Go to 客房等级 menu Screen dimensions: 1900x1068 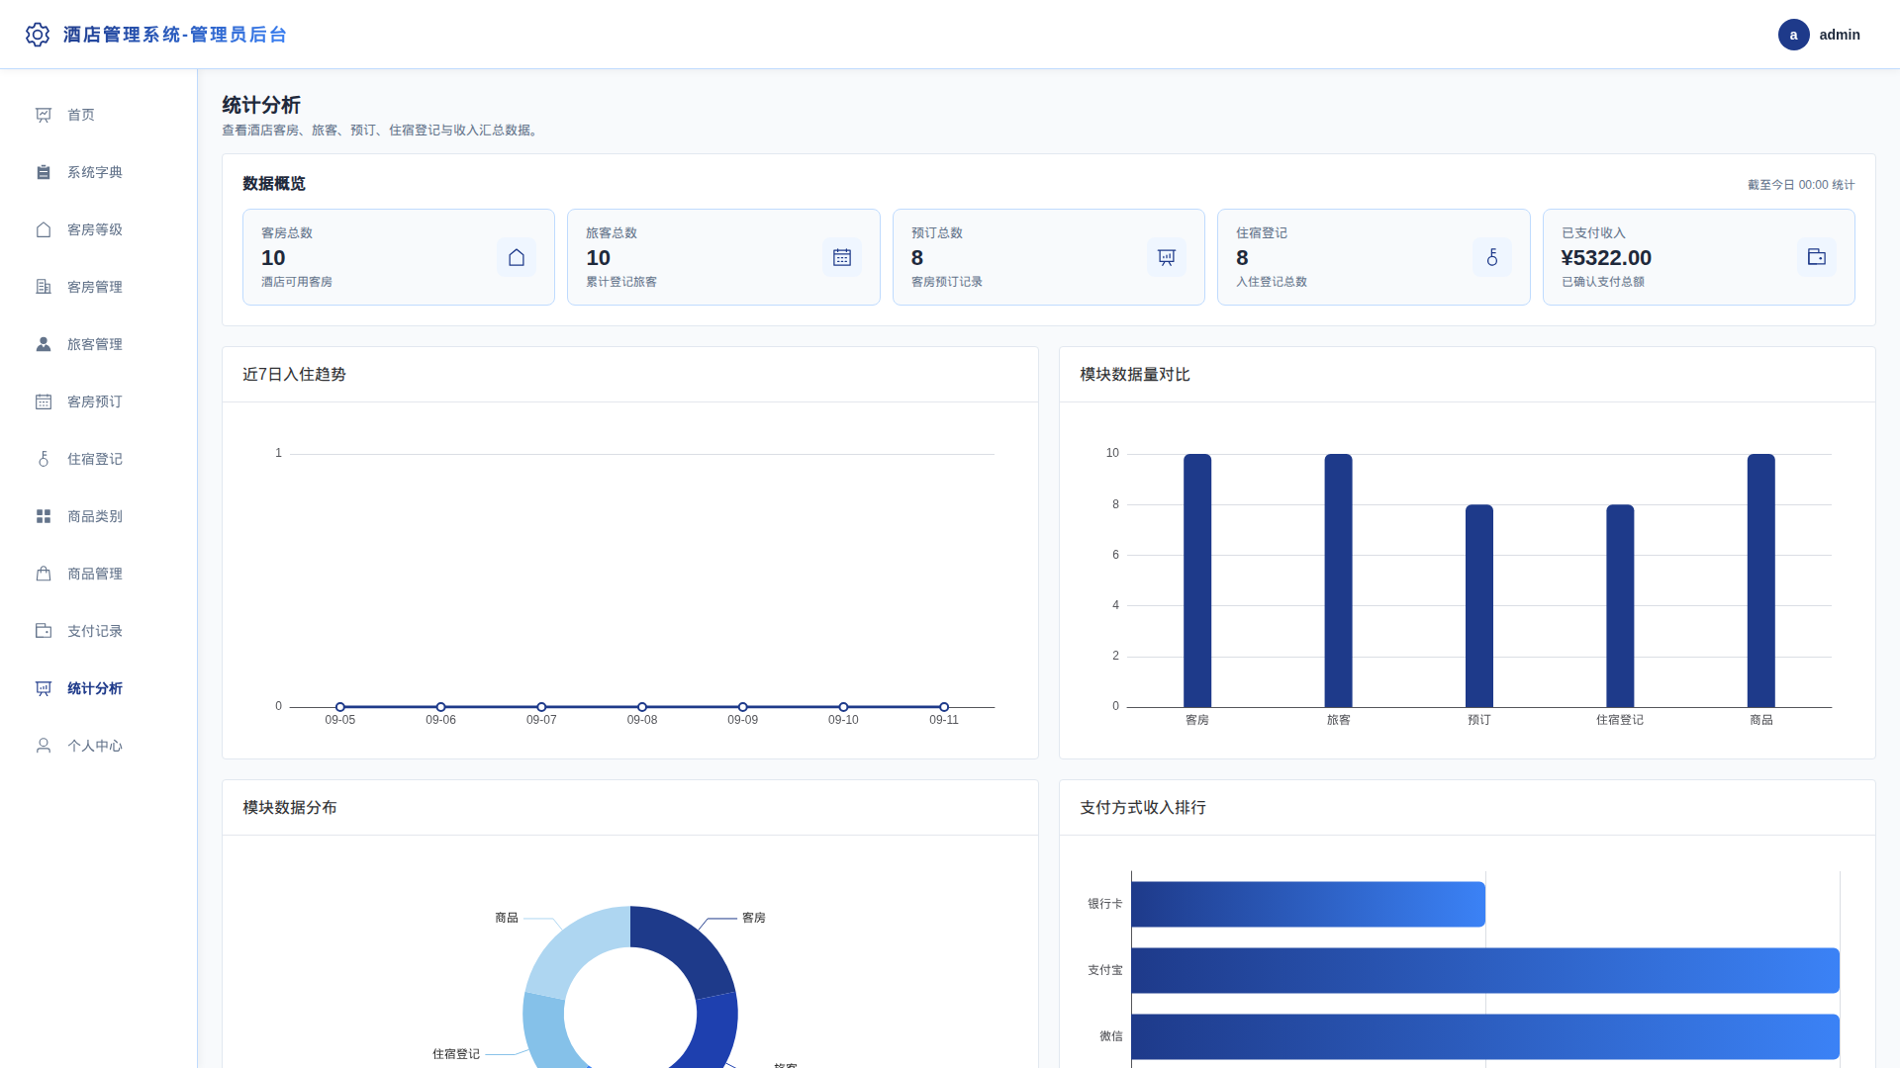pos(99,229)
